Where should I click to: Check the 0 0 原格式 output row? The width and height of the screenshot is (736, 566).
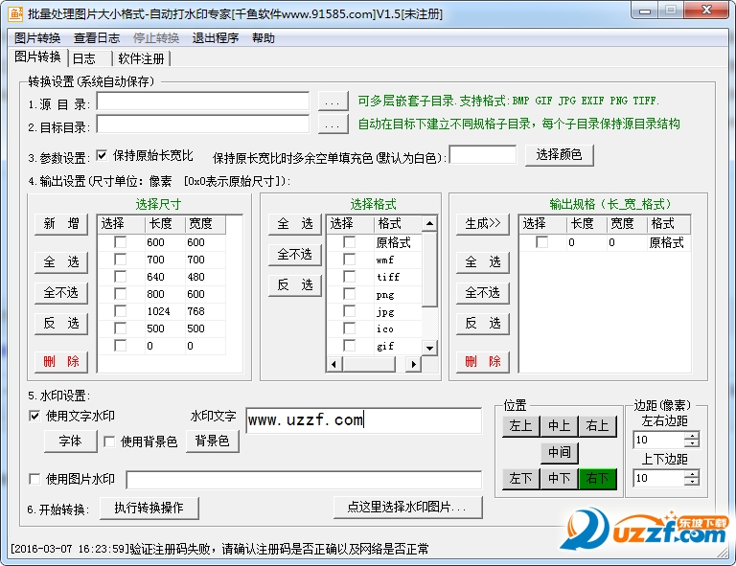pyautogui.click(x=542, y=242)
